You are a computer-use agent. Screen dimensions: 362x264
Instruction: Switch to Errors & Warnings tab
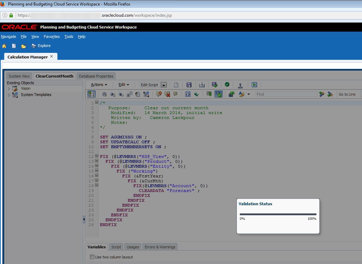(x=160, y=247)
